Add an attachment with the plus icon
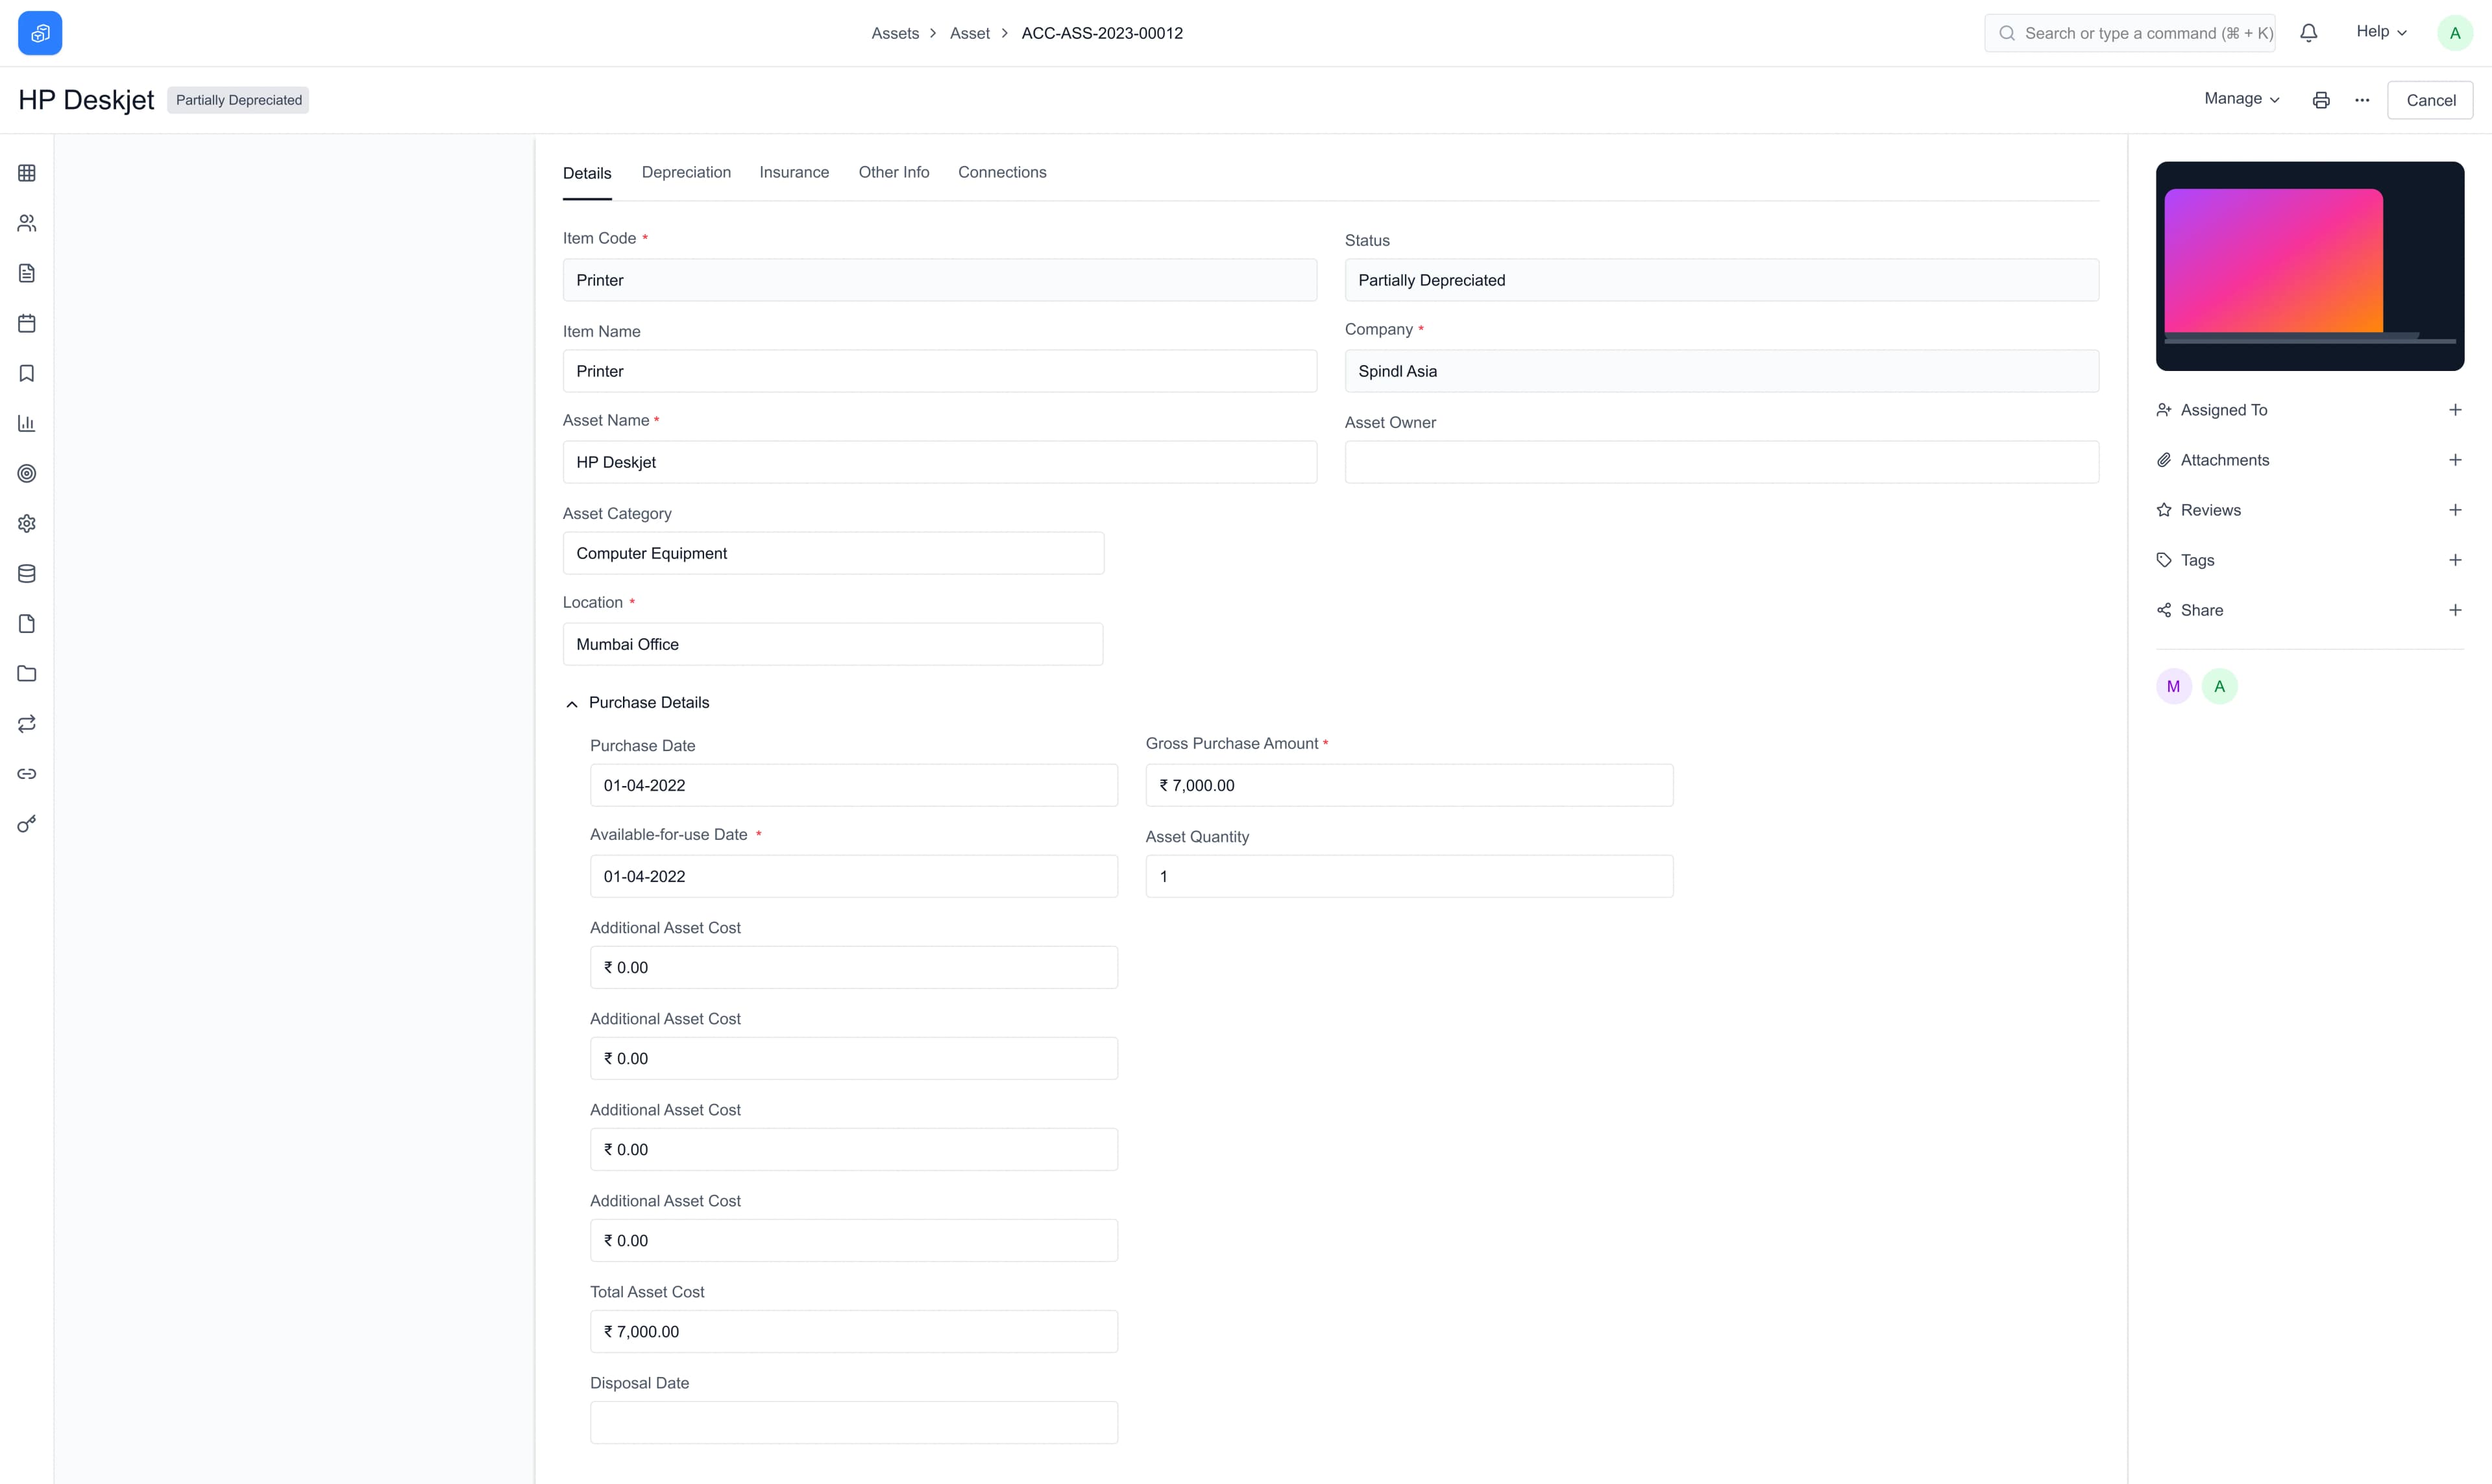The image size is (2492, 1484). click(2456, 459)
